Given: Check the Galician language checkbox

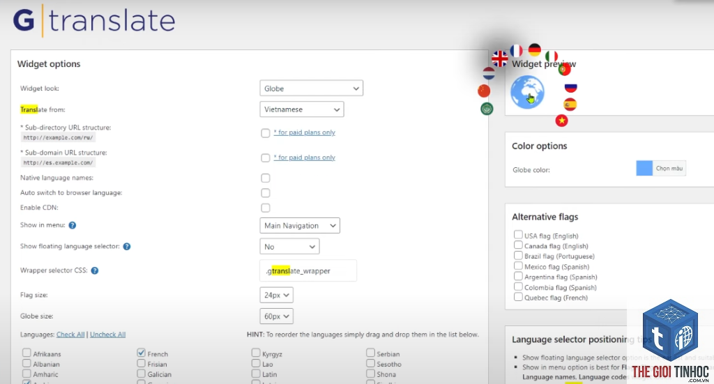Looking at the screenshot, I should click(141, 374).
